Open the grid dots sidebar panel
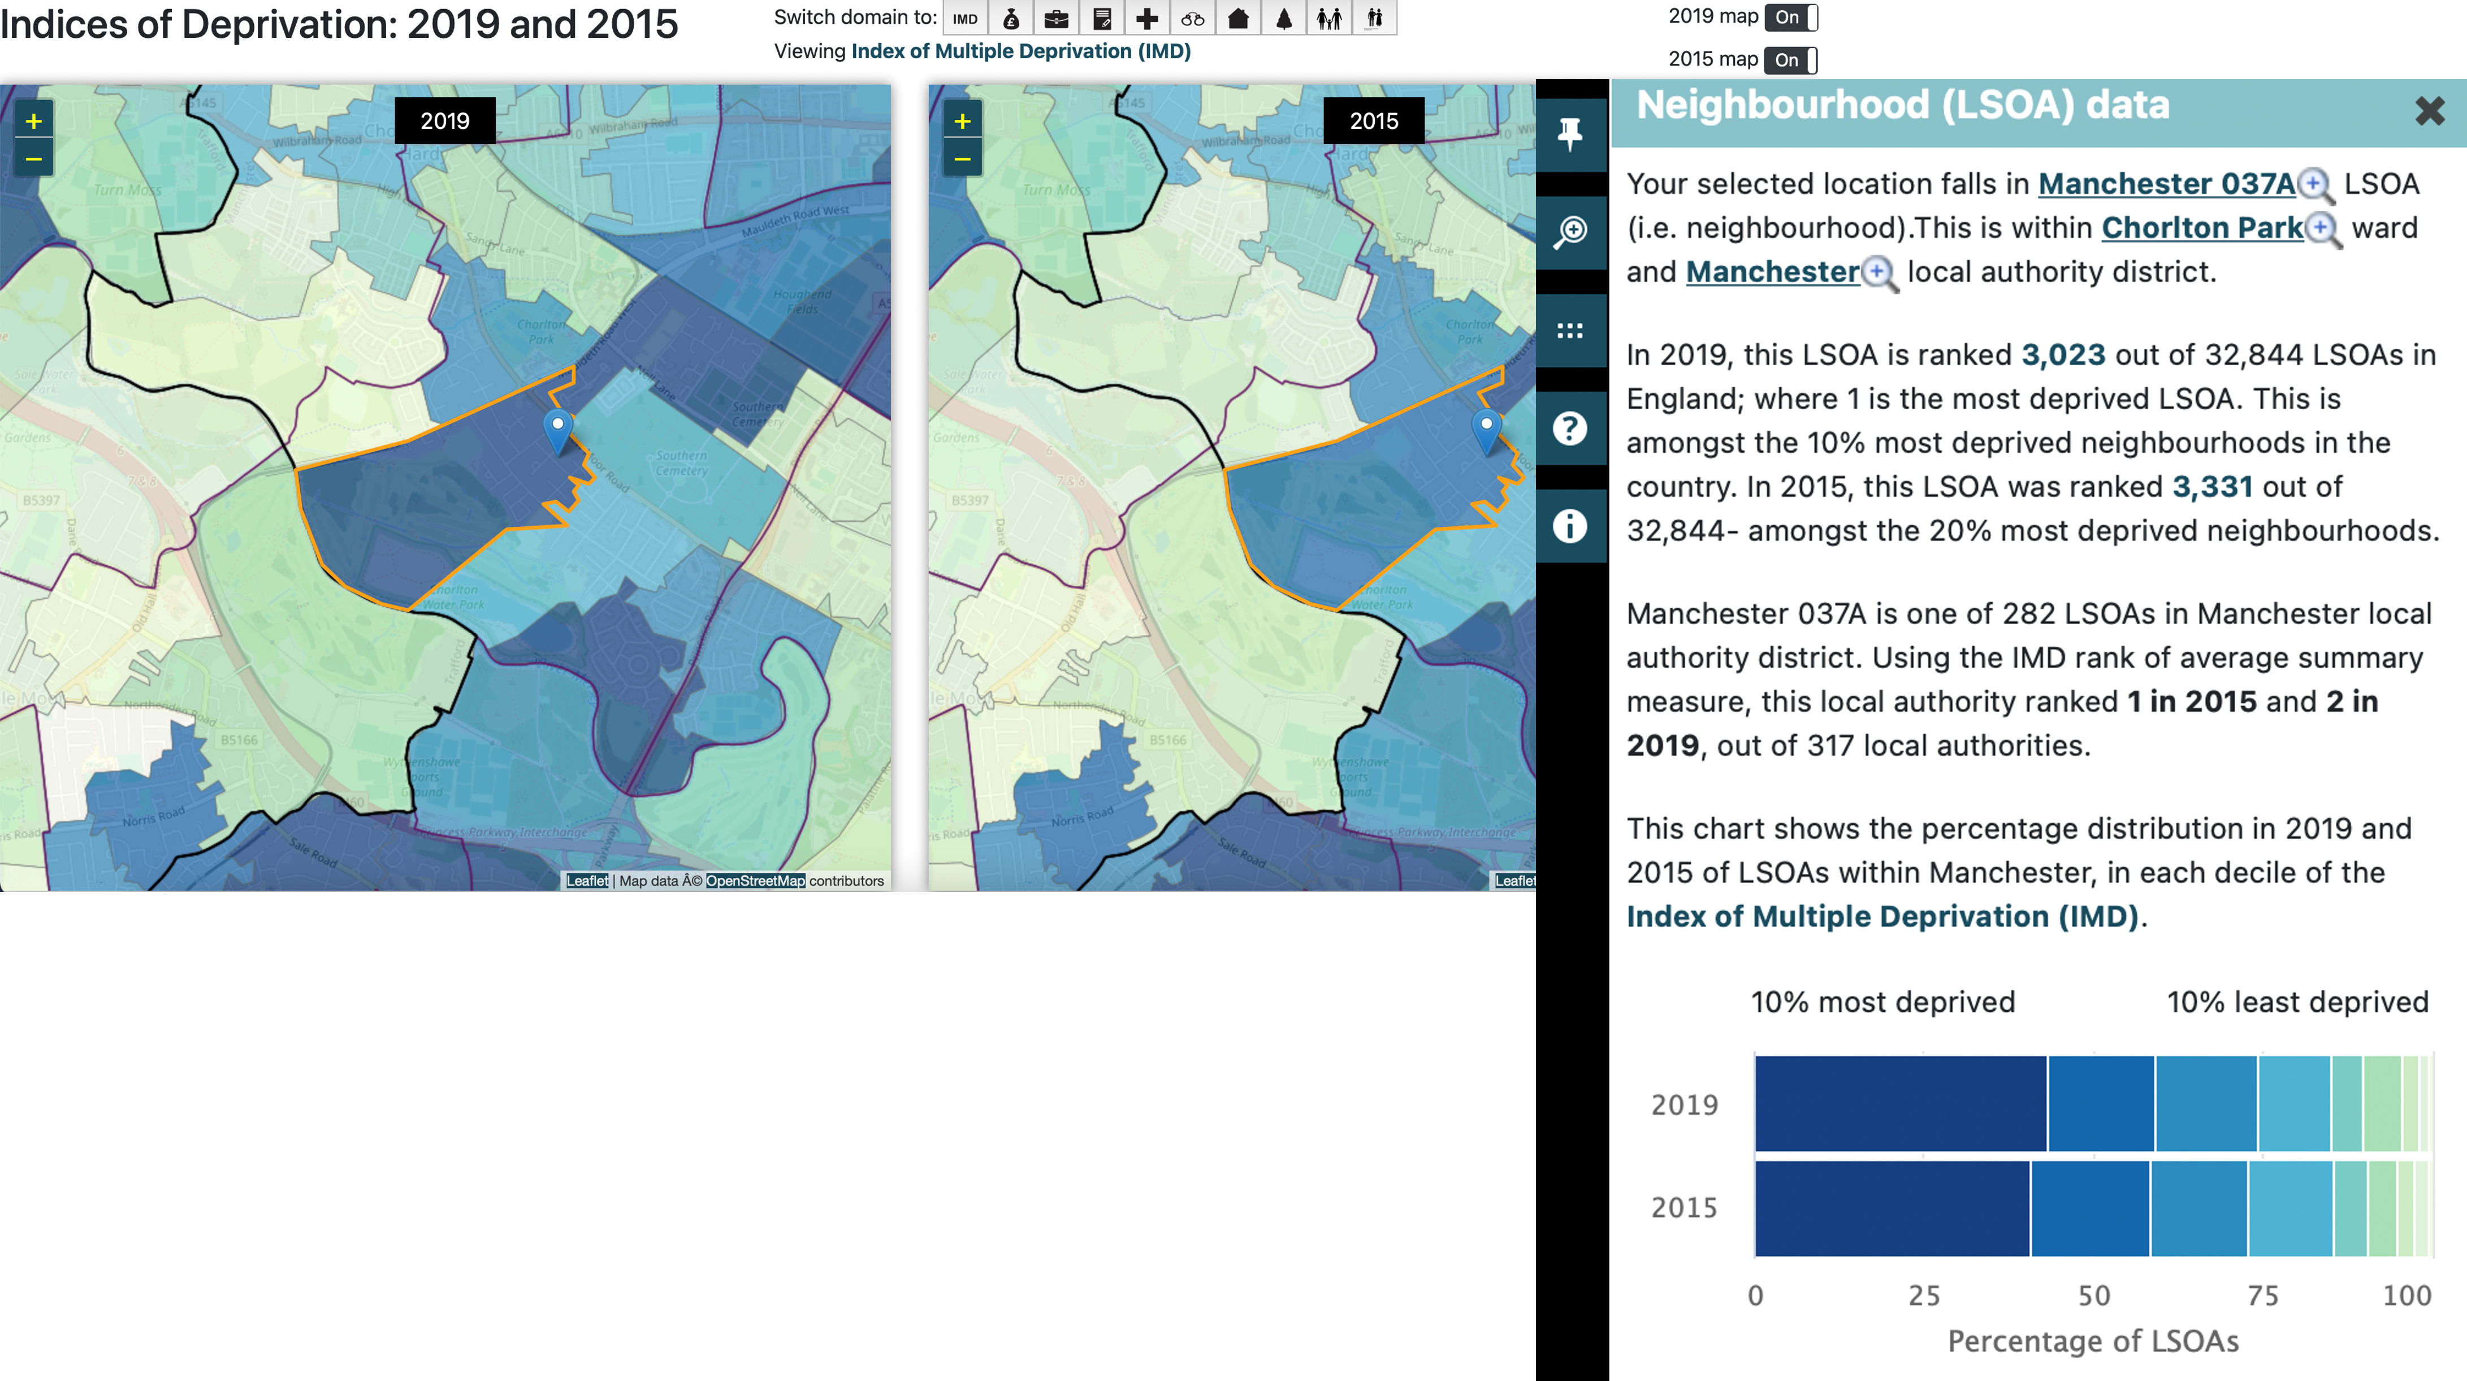 click(x=1570, y=331)
